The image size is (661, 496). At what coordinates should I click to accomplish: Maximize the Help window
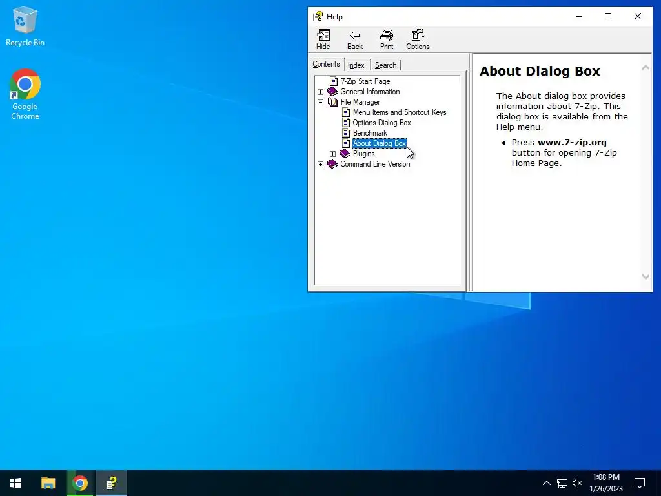pyautogui.click(x=608, y=16)
